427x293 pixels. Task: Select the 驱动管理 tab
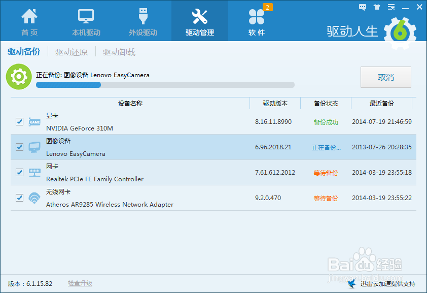click(x=200, y=21)
